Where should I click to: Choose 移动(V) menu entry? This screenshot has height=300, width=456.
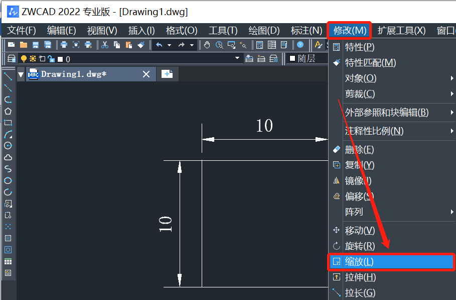[x=391, y=230]
